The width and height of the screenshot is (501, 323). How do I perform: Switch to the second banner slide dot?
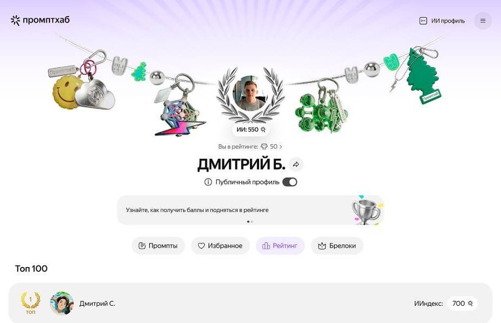click(252, 221)
